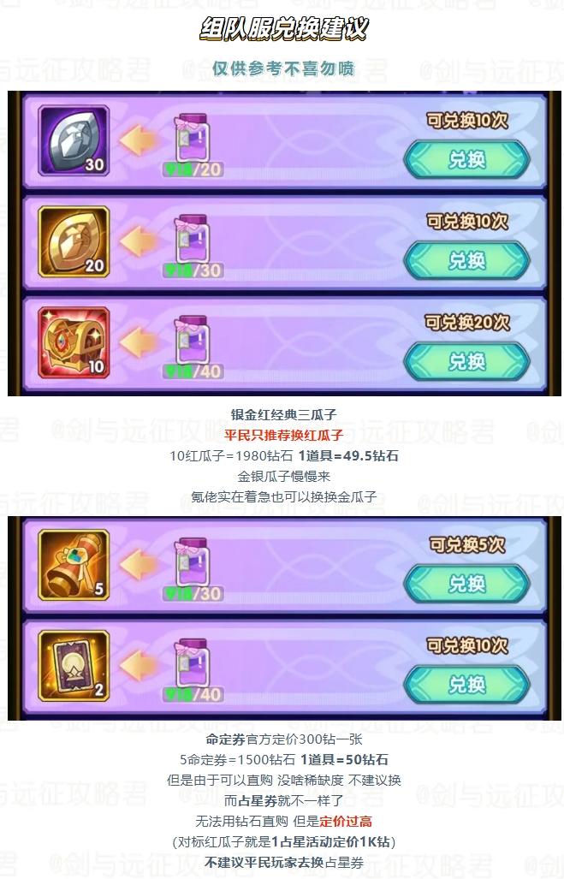564x879 pixels.
Task: Click the 可兑换20次 label in chest row
Action: point(467,323)
